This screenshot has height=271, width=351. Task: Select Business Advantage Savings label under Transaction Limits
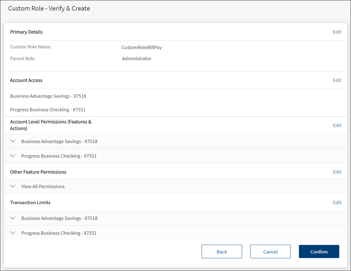coord(59,218)
